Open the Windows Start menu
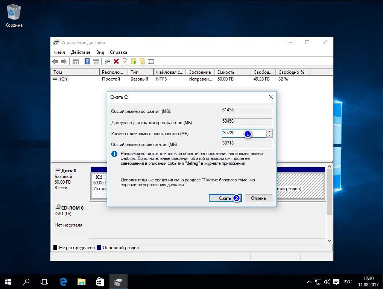The image size is (383, 289). tap(8, 282)
